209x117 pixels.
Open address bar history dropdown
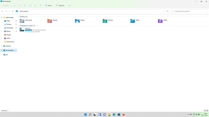pos(163,11)
